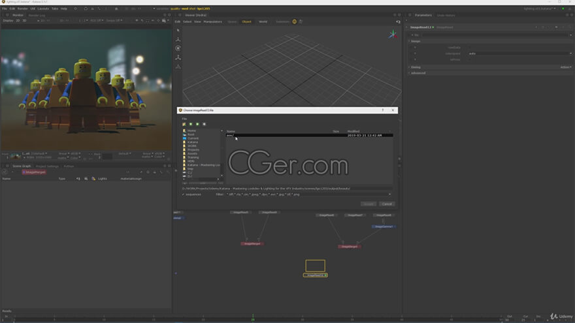This screenshot has width=575, height=323.
Task: Click the render thumbnail in Monitor footer
Action: click(16, 157)
